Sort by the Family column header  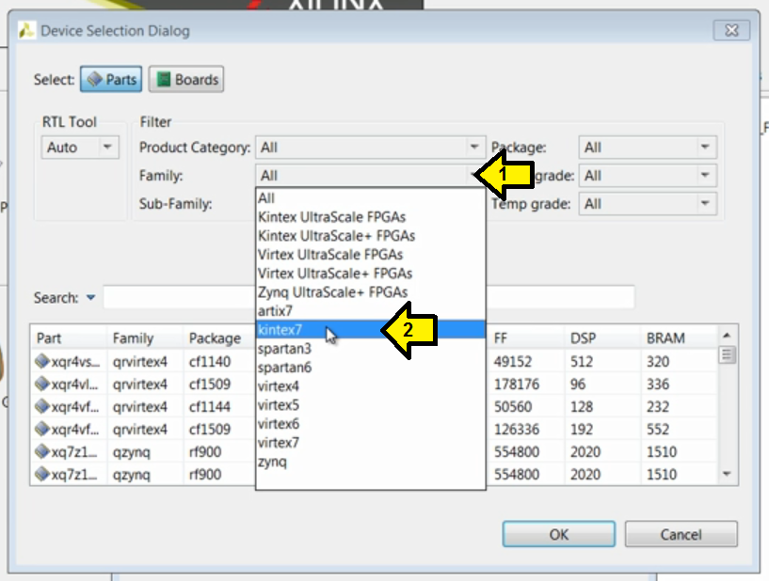pos(145,338)
